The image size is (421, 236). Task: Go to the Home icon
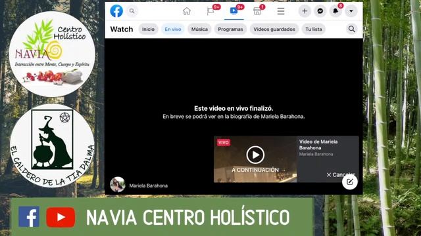point(187,11)
